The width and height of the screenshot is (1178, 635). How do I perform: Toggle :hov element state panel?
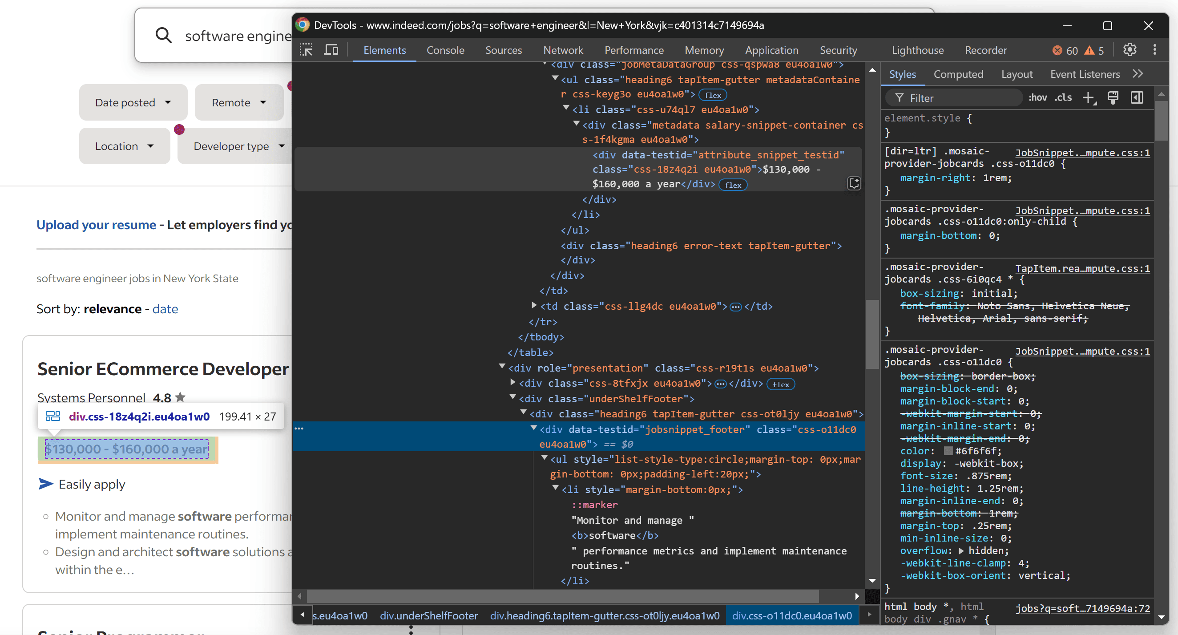(1037, 97)
